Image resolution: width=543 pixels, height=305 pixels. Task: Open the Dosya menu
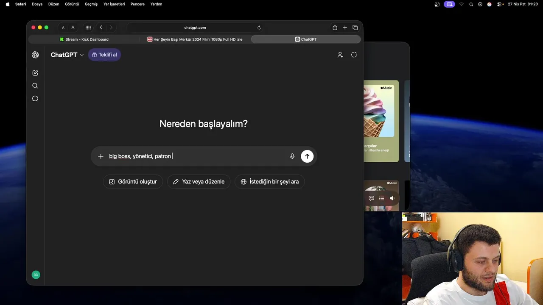click(x=37, y=4)
